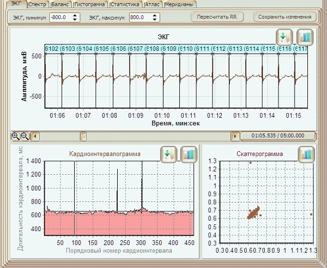The image size is (327, 268).
Task: Click the Пересчитать RR button
Action: (x=217, y=17)
